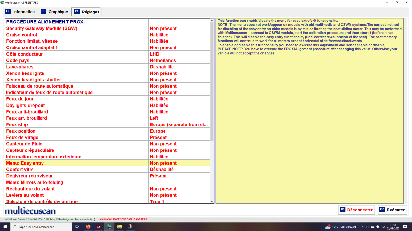
Task: Click the Left value for rear fog
Action: point(179,118)
